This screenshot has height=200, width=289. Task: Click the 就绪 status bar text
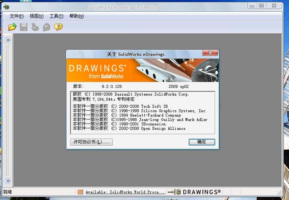pos(8,192)
